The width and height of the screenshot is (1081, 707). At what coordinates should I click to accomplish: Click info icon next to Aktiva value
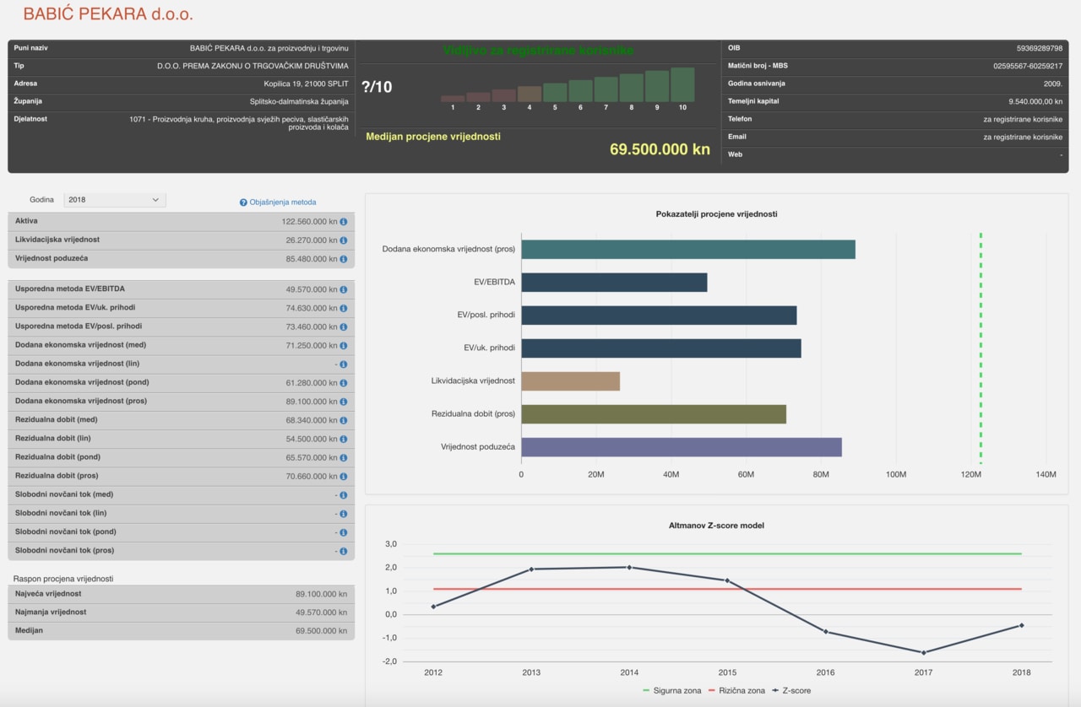click(x=344, y=221)
